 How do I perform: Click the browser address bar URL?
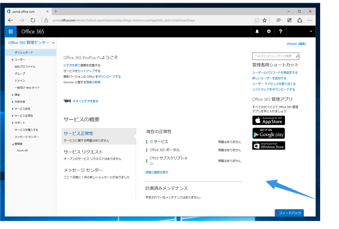click(x=124, y=20)
